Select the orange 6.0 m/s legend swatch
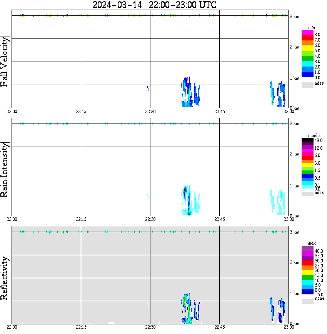Image resolution: width=327 pixels, height=334 pixels. click(307, 43)
